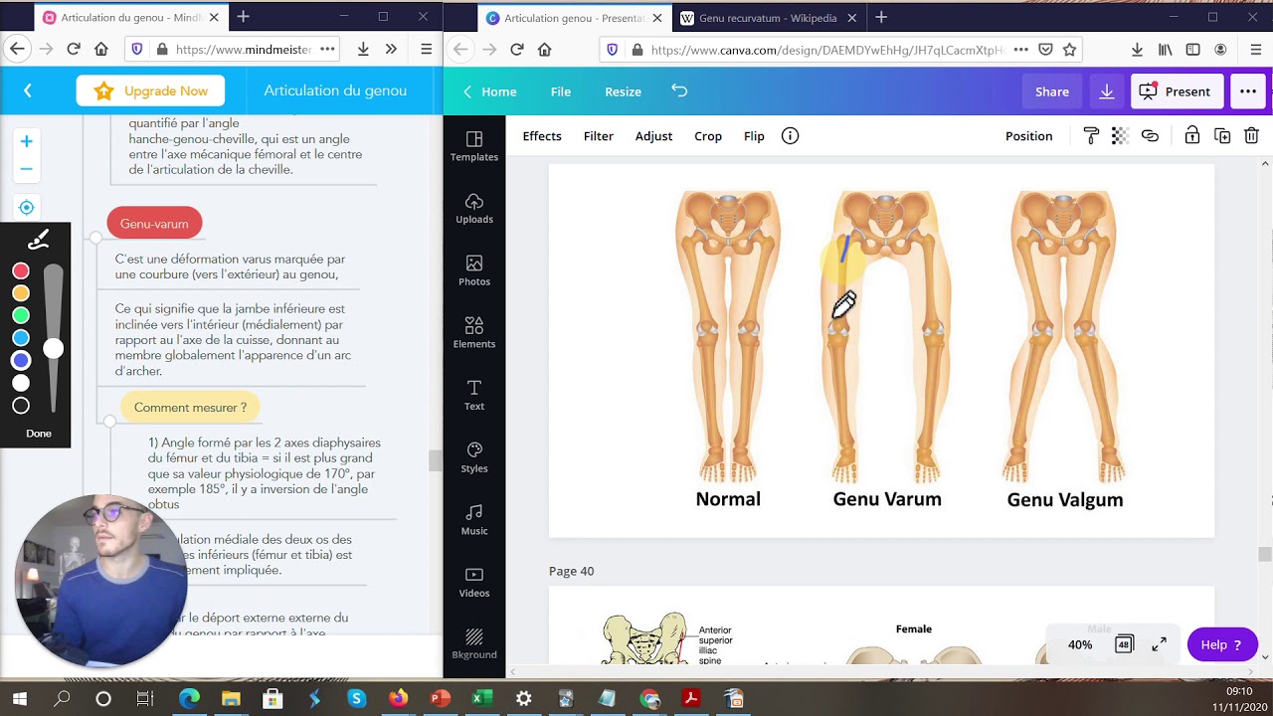Open PowerPoint from the taskbar
The image size is (1273, 716).
tap(440, 699)
